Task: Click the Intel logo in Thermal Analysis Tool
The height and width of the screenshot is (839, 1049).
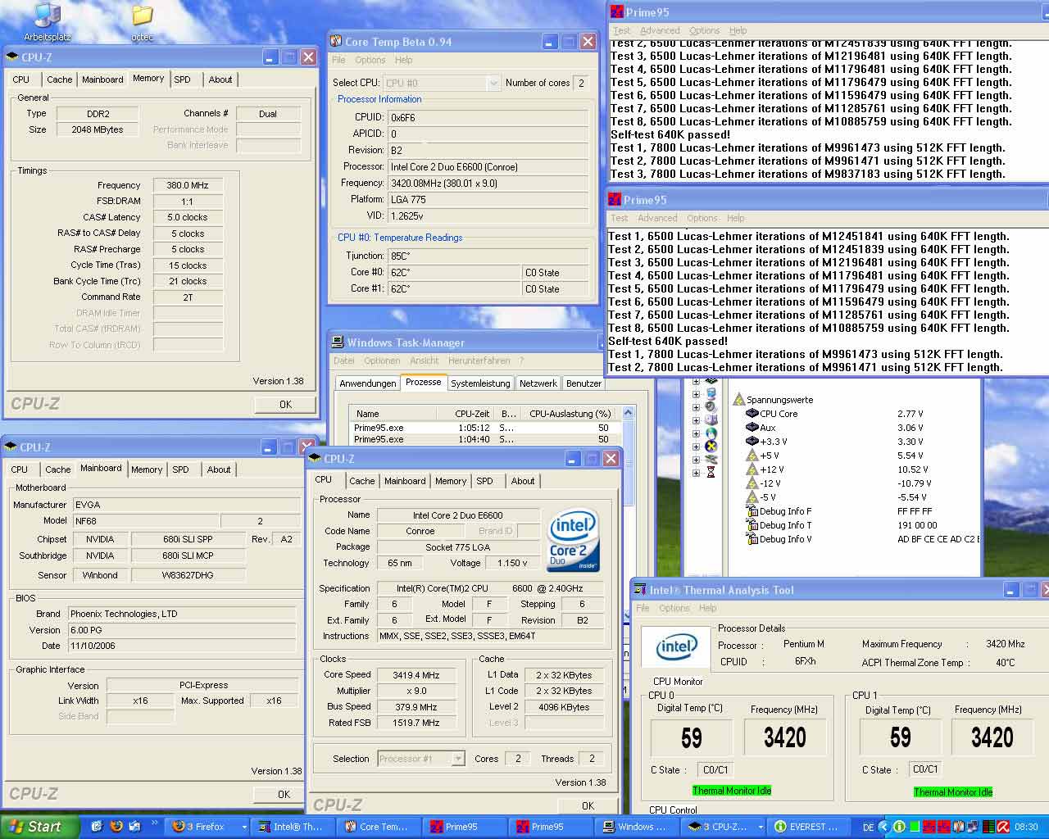Action: pyautogui.click(x=676, y=646)
